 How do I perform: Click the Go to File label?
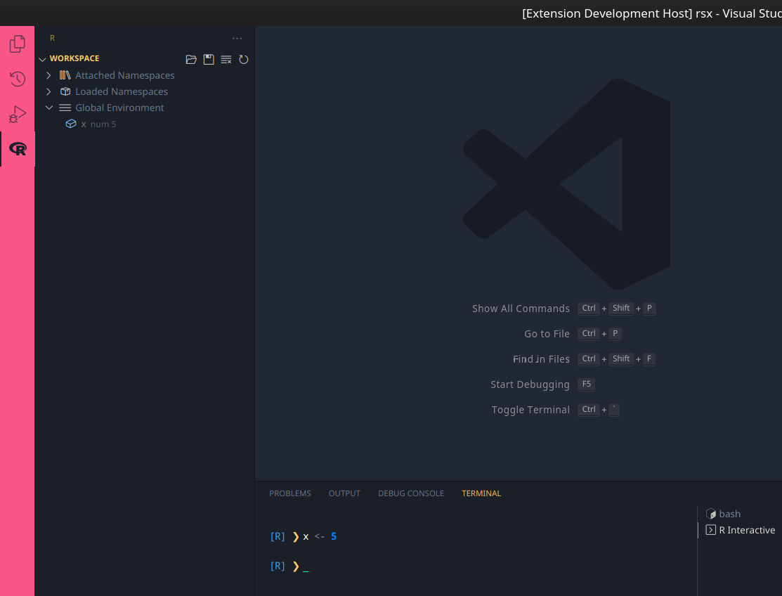coord(547,334)
